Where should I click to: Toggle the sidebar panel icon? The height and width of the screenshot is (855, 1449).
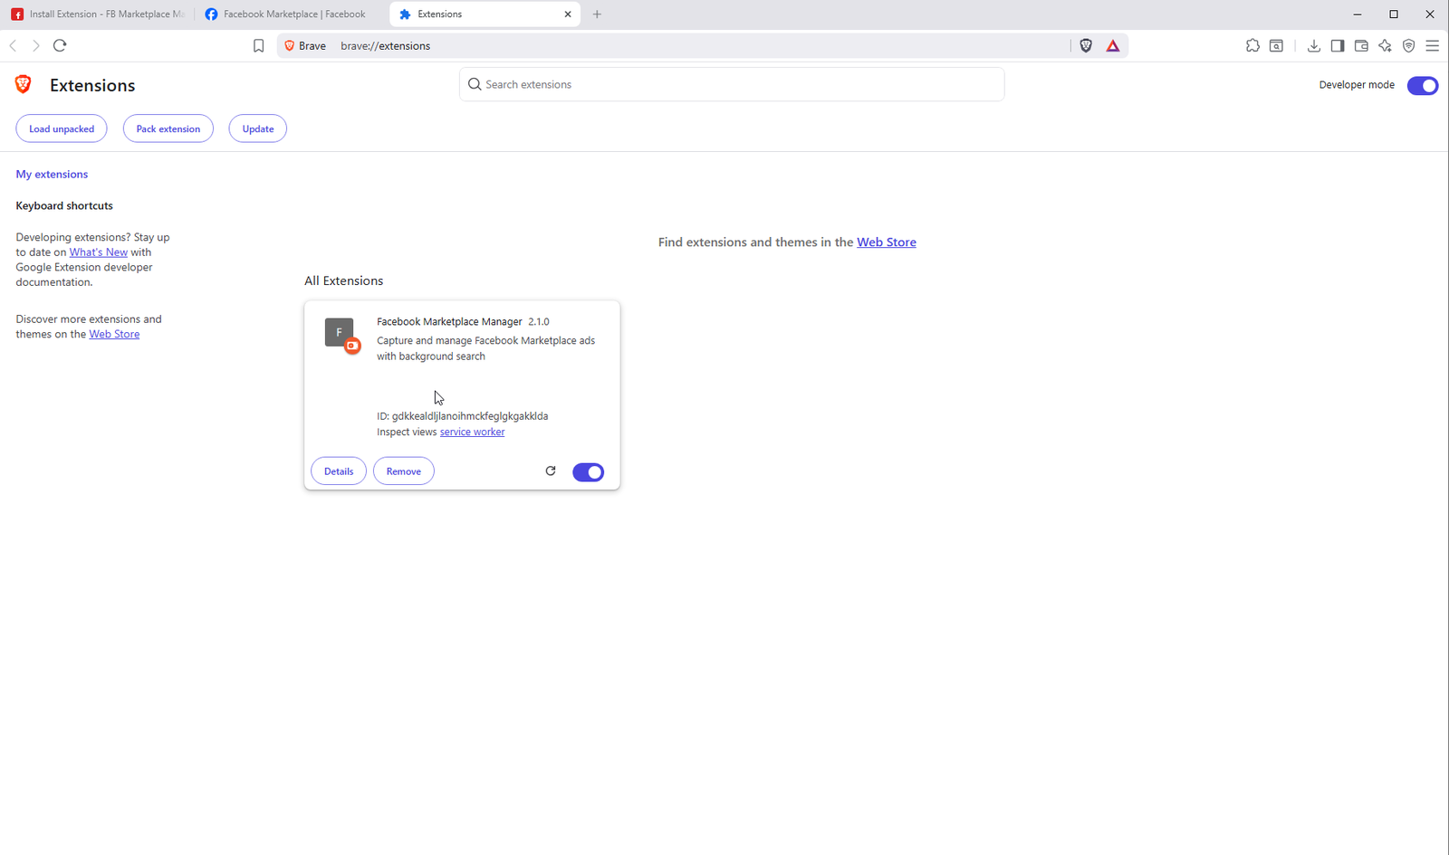click(x=1338, y=45)
